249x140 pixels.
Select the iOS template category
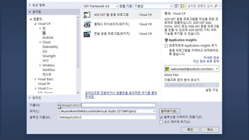pos(45,51)
